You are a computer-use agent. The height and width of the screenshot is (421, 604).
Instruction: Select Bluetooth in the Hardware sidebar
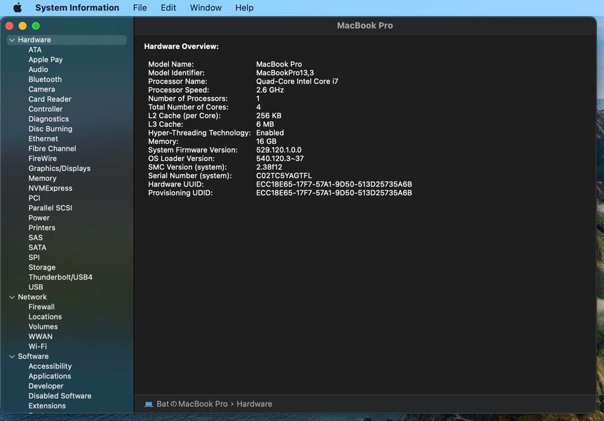click(x=45, y=79)
